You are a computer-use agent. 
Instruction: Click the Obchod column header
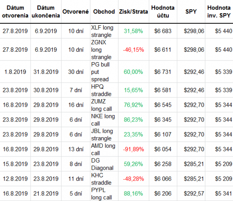click(x=104, y=12)
